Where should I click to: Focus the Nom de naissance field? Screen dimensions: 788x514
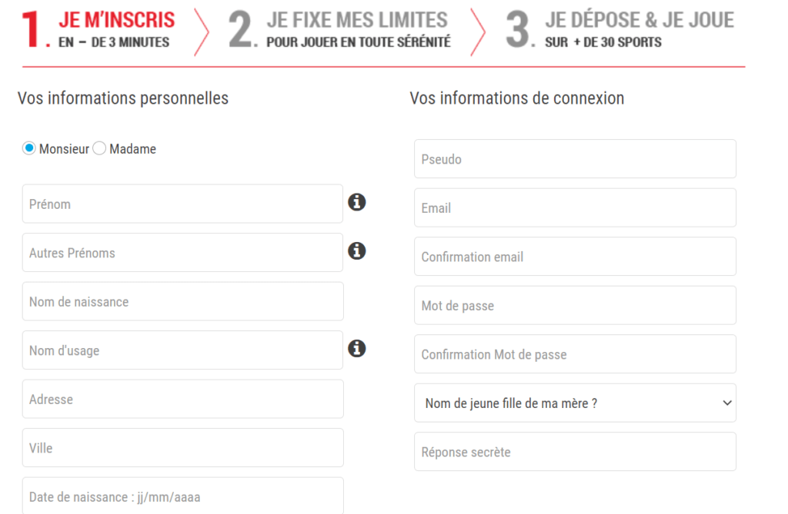[183, 301]
